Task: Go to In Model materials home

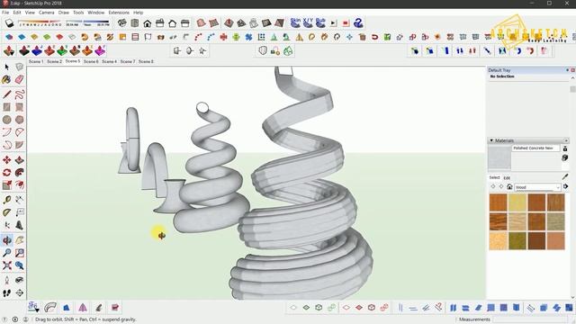Action: click(x=509, y=187)
